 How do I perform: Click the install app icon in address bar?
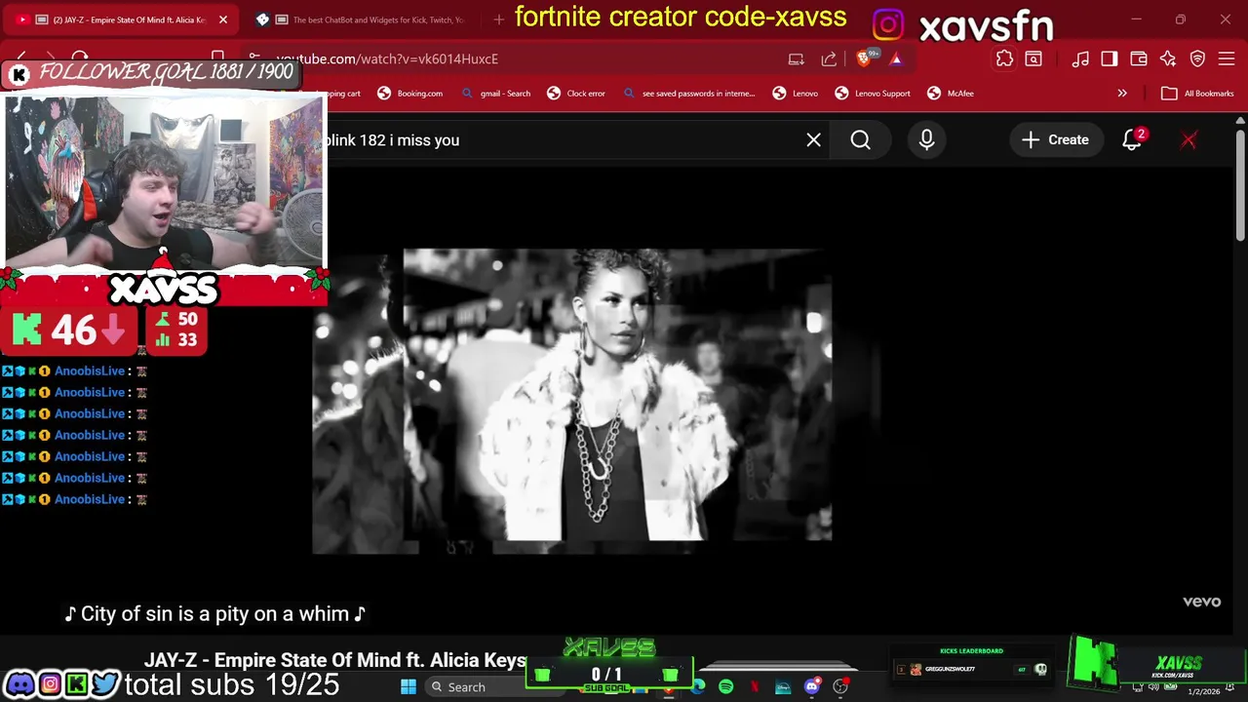(797, 58)
